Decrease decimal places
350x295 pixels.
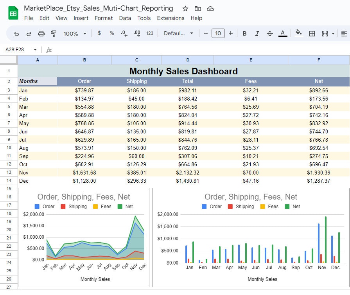coord(124,34)
